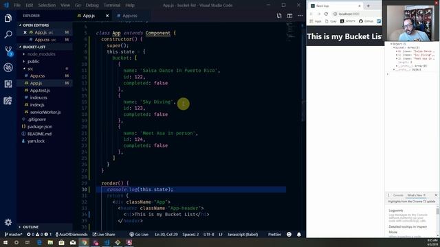Open README.md in the explorer
440x247 pixels.
[39, 134]
